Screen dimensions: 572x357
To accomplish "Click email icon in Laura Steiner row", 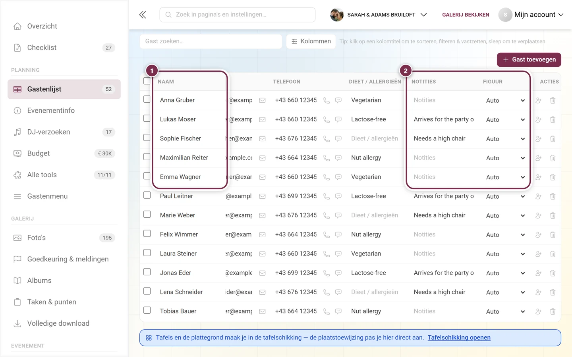I will point(262,254).
